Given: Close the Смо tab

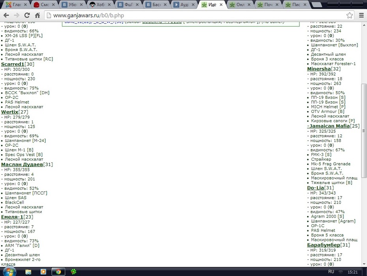Looking at the screenshot, I should point(53,5).
